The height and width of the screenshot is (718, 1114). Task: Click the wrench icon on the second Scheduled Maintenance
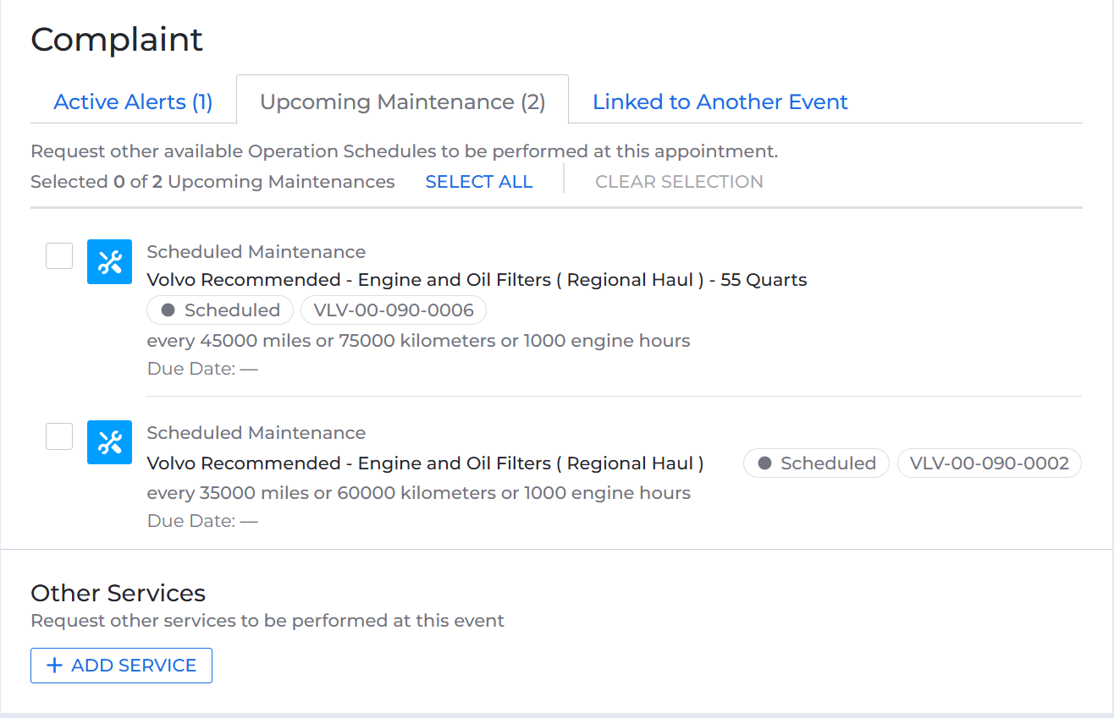pos(109,442)
